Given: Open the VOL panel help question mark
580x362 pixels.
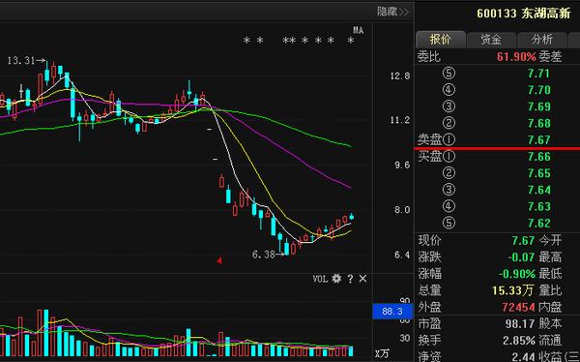Looking at the screenshot, I should click(x=350, y=279).
